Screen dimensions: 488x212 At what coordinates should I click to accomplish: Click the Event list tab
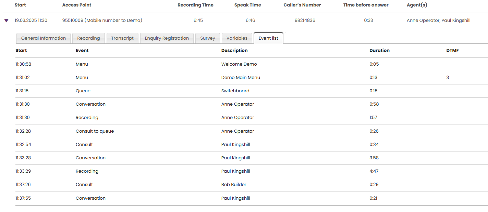point(268,38)
